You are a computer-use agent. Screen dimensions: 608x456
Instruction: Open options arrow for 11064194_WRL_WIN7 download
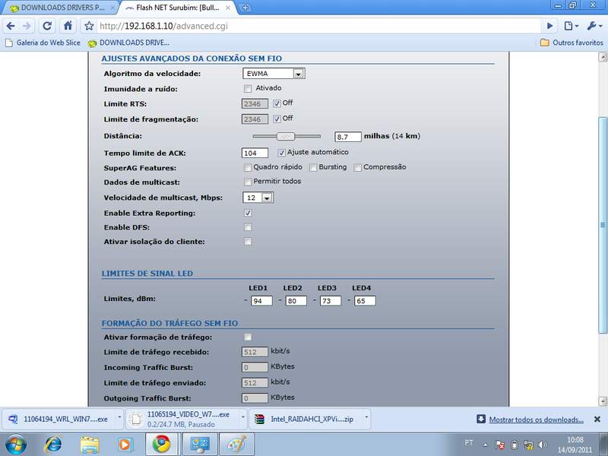(119, 417)
